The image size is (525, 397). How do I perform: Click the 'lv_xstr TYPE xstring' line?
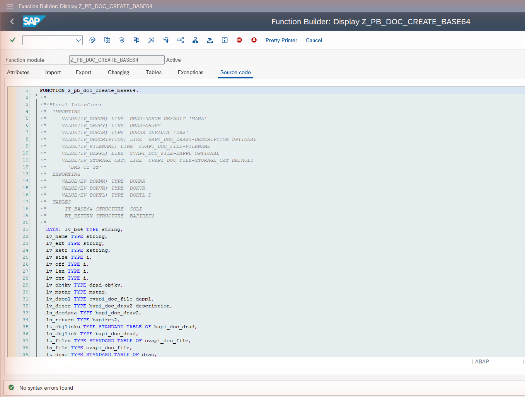78,250
